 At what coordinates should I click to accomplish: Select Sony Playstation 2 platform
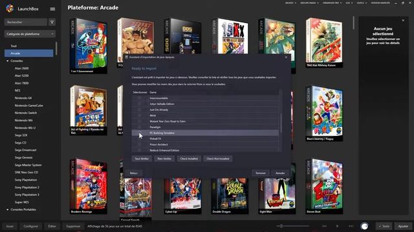click(x=27, y=188)
